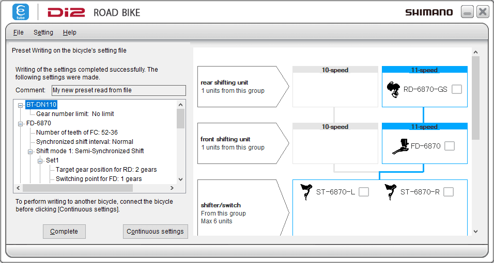
Task: Click the Complete button
Action: click(x=64, y=232)
